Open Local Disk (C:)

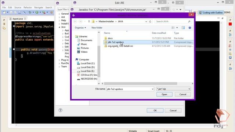[x=86, y=63]
